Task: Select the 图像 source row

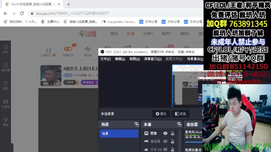Action: tap(160, 133)
